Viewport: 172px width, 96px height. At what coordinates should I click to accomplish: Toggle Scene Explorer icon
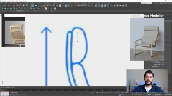(x=96, y=6)
